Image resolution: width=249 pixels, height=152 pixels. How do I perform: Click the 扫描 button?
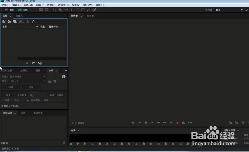point(11,87)
